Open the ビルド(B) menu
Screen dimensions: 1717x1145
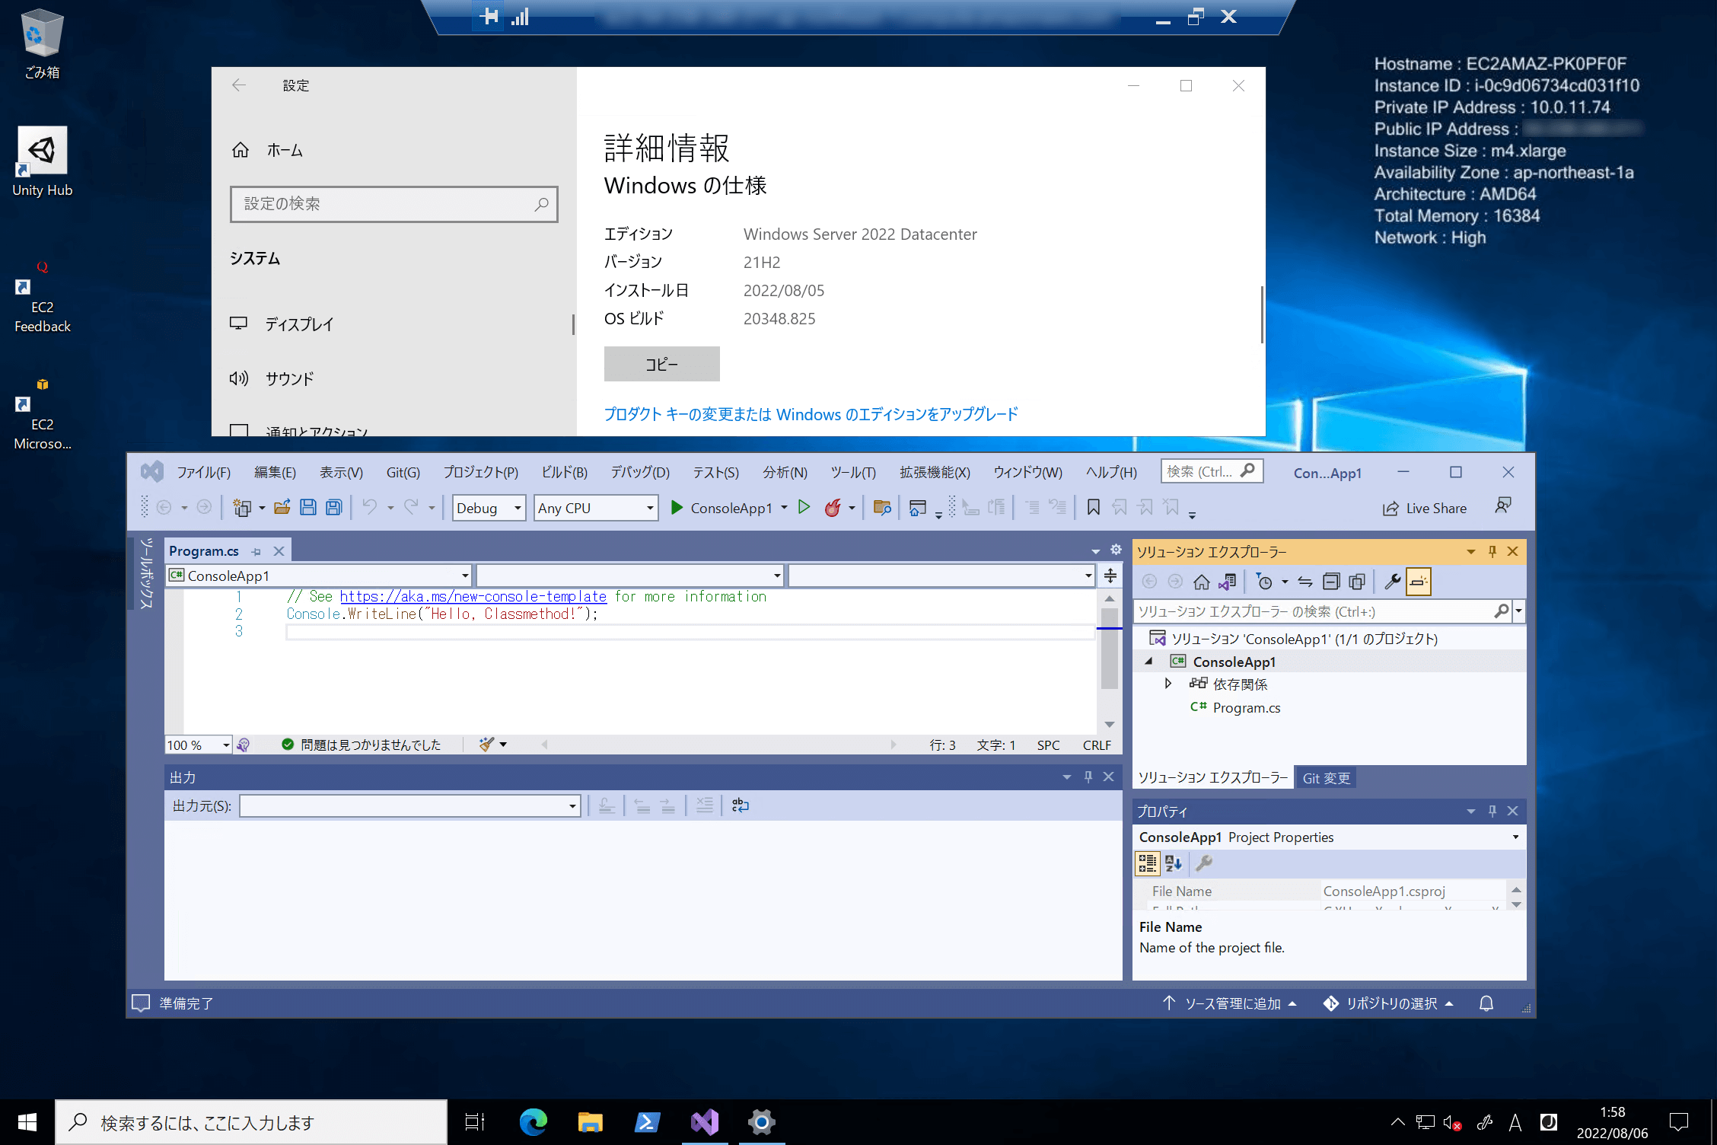(x=564, y=472)
